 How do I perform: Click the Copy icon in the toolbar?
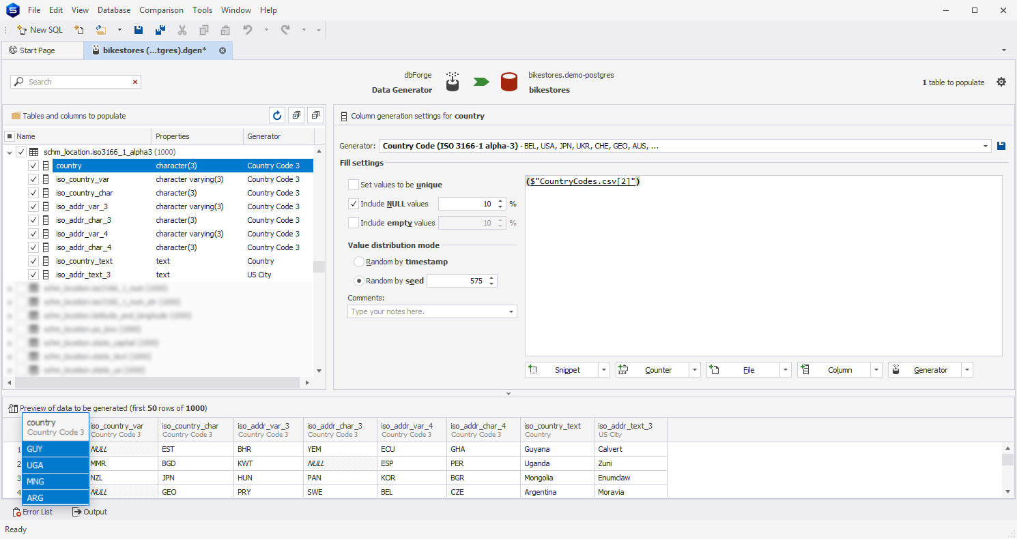(204, 30)
